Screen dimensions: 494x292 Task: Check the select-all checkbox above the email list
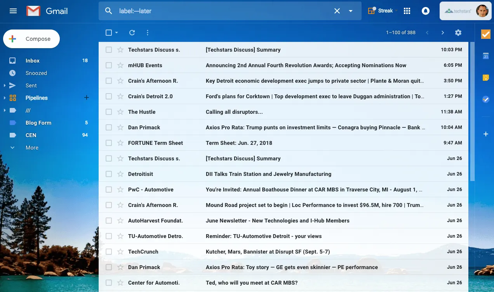coord(108,33)
